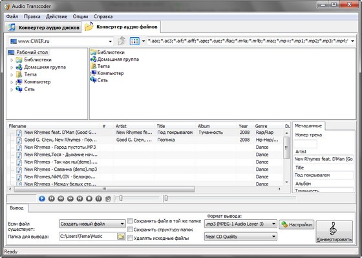362x258 pixels.
Task: Open the Действие menu
Action: [56, 17]
